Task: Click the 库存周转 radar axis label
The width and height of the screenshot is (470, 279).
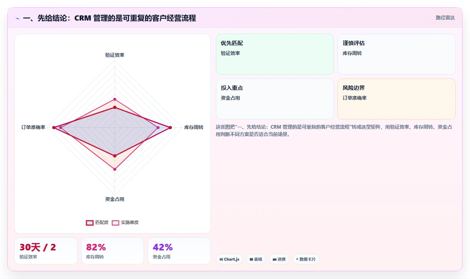Action: tap(194, 127)
